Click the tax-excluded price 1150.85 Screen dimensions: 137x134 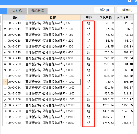click(124, 105)
